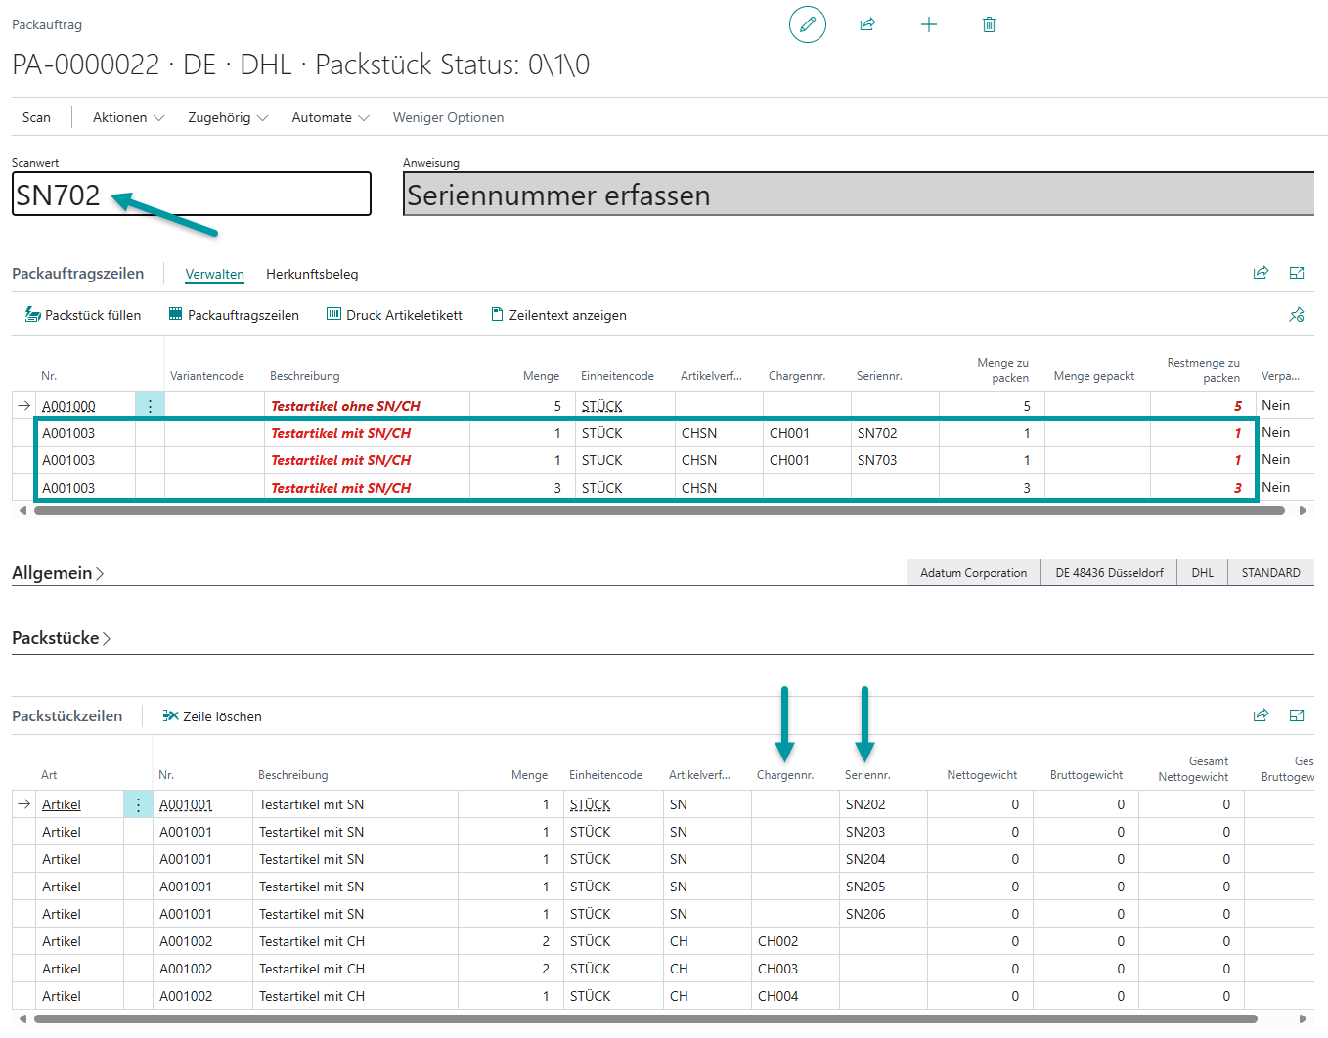Viewport: 1328px width, 1038px height.
Task: Click the pencil edit icon at top
Action: tap(807, 24)
